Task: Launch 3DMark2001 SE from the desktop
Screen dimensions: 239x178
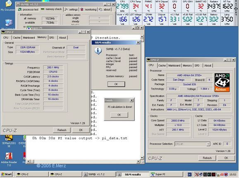Action: (x=9, y=141)
